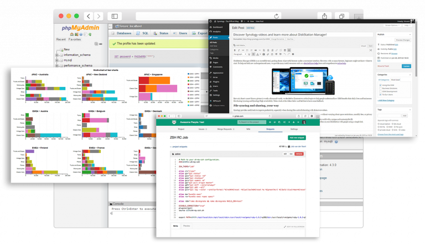Click the link icon beside the collapse-all button
Image resolution: width=425 pixels, height=247 pixels.
101,44
